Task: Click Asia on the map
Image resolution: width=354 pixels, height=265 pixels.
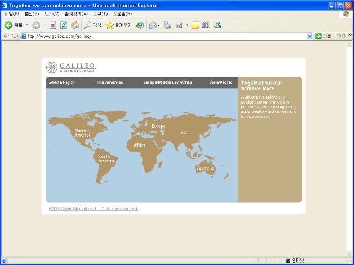Action: click(x=184, y=132)
